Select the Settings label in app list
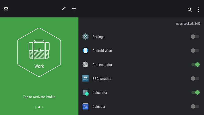Viewport: 204px width, 115px height. (x=98, y=37)
